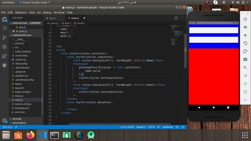Expand the __tests__ folder

pyautogui.click(x=20, y=39)
